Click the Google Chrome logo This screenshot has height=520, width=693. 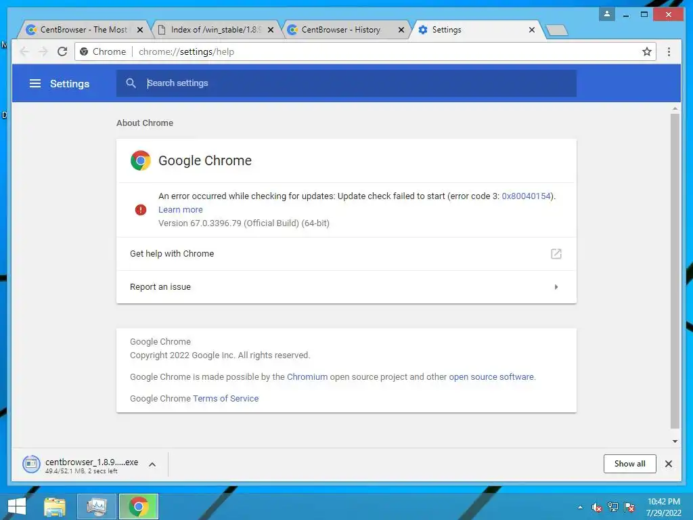click(x=141, y=160)
